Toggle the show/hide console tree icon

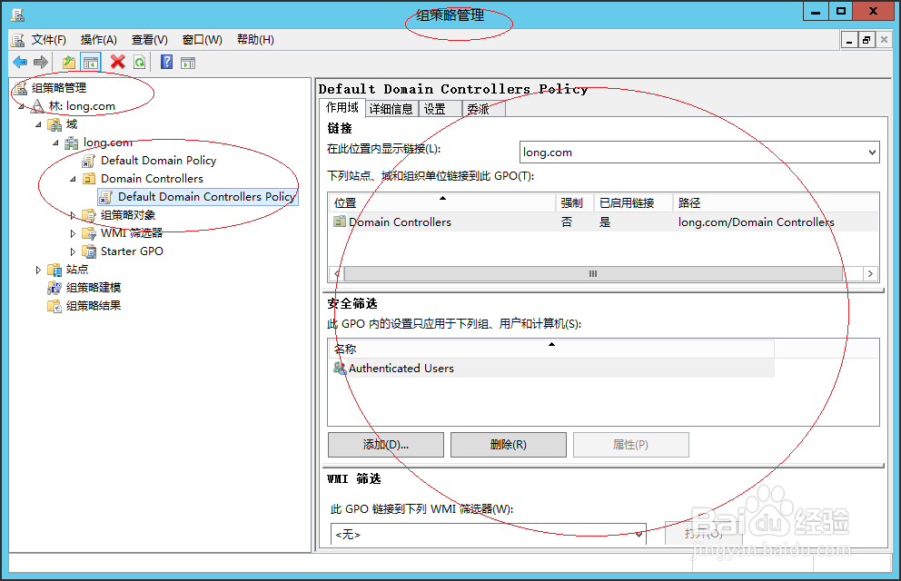(90, 62)
